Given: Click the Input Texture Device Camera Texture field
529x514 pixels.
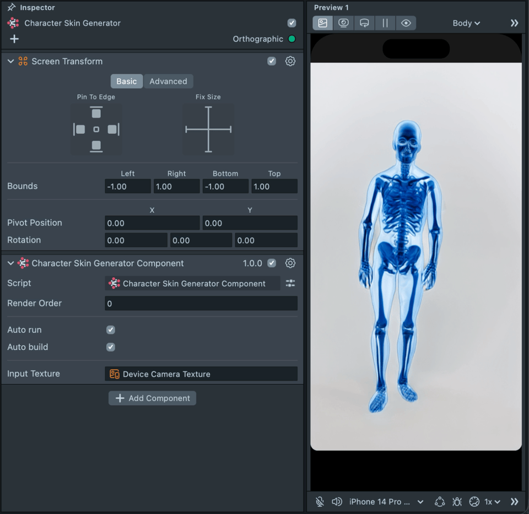Looking at the screenshot, I should pyautogui.click(x=201, y=374).
